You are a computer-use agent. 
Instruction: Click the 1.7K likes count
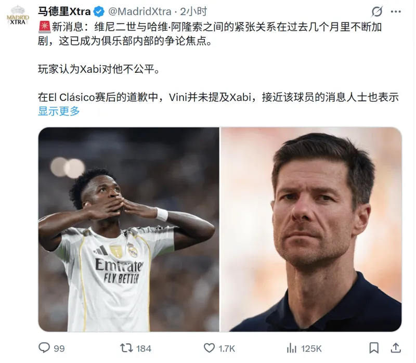tap(227, 348)
